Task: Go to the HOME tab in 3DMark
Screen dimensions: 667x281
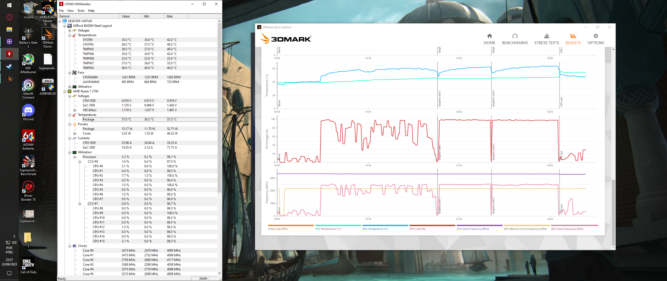Action: 490,39
